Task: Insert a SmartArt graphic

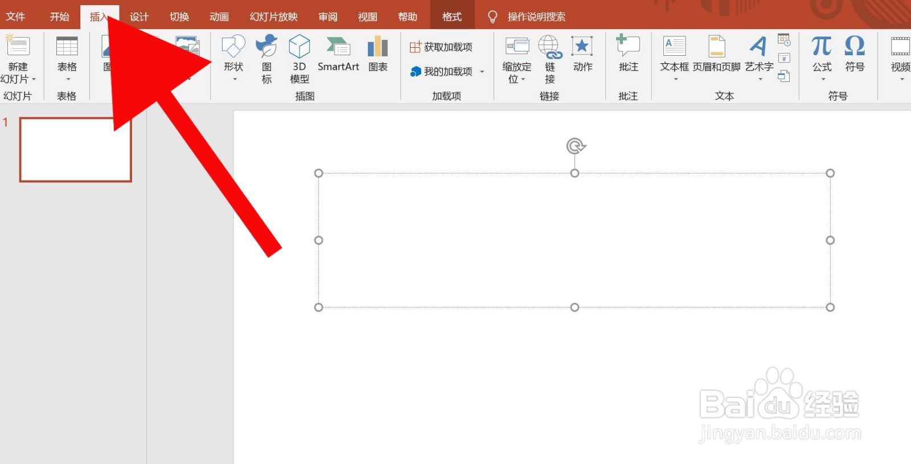Action: coord(338,54)
